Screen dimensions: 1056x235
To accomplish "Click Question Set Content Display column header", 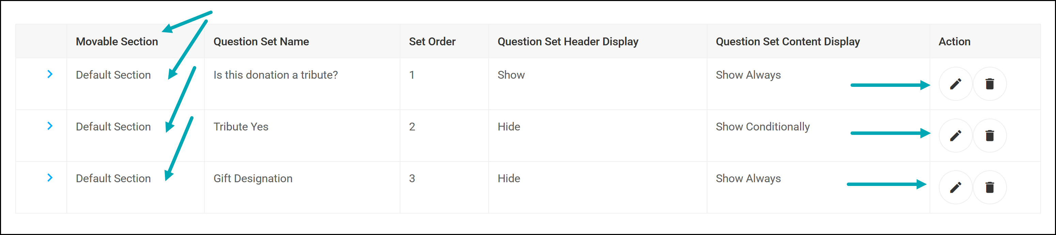I will tap(787, 42).
